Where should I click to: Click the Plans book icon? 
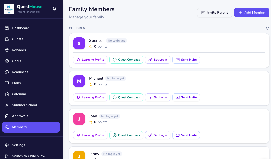pyautogui.click(x=7, y=83)
